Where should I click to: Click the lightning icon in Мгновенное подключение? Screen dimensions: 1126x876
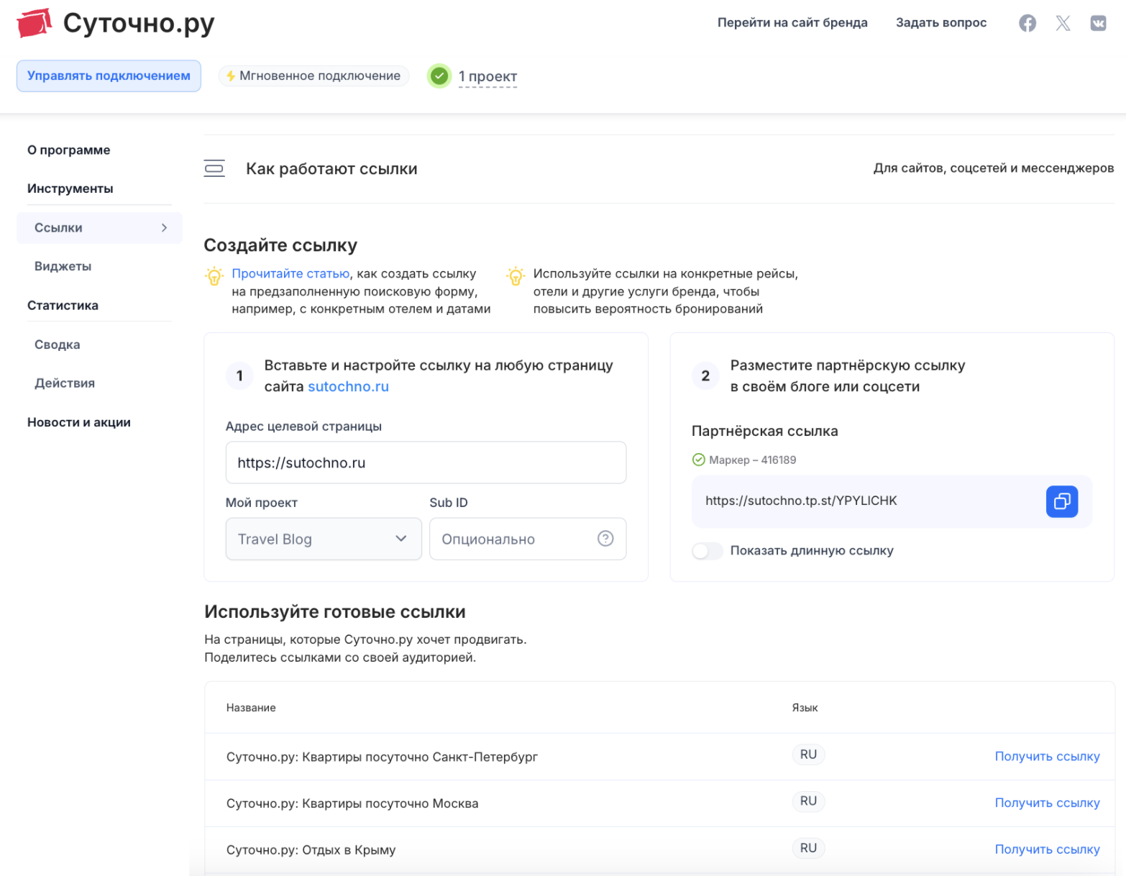(x=231, y=76)
